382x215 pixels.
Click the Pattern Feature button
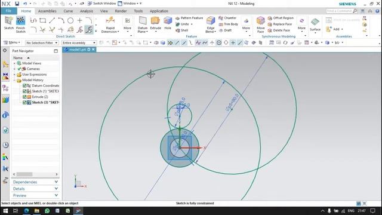pyautogui.click(x=189, y=18)
